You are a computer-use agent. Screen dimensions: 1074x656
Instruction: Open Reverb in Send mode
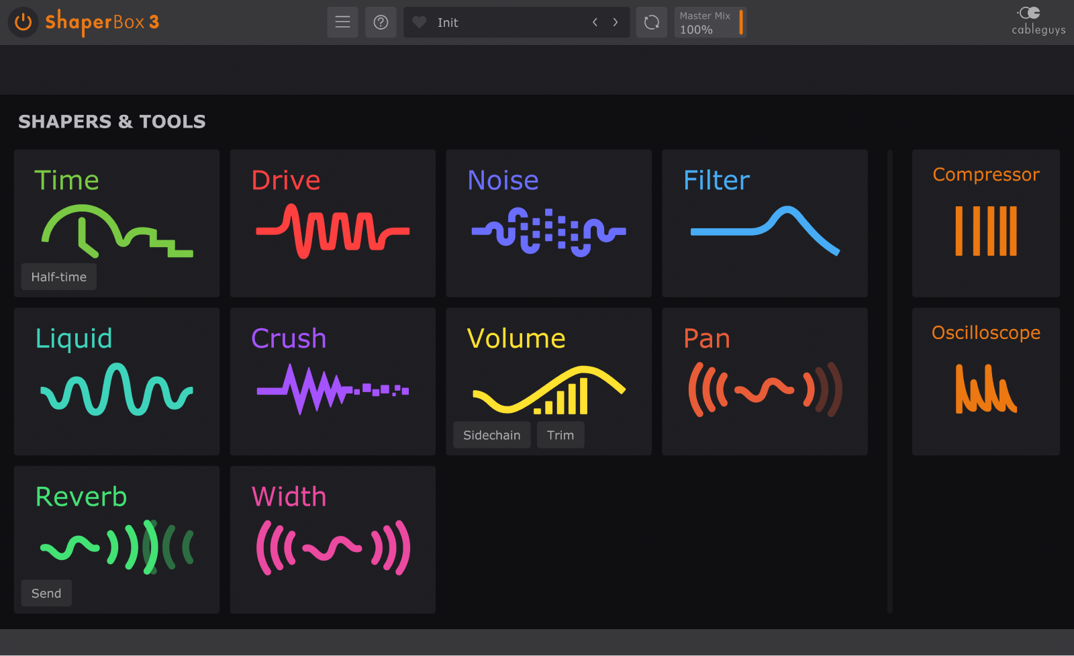click(46, 593)
